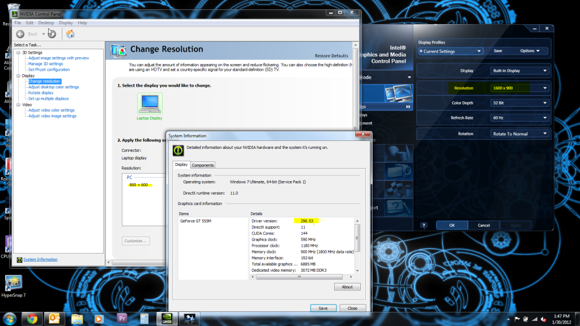This screenshot has width=580, height=326.
Task: Click the muted volume tray icon
Action: click(543, 319)
